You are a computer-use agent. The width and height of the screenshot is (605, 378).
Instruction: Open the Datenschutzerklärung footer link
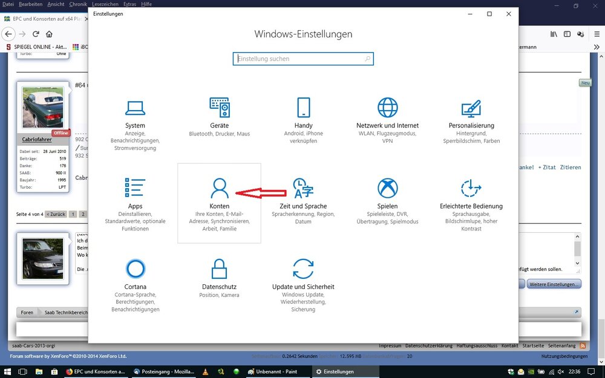[x=429, y=345]
